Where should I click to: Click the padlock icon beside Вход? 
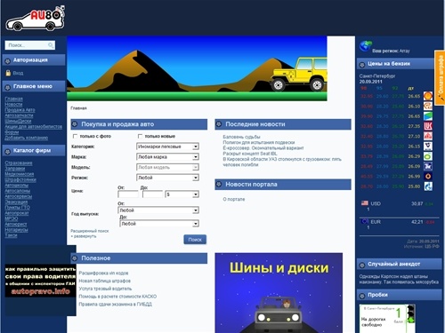(x=8, y=73)
